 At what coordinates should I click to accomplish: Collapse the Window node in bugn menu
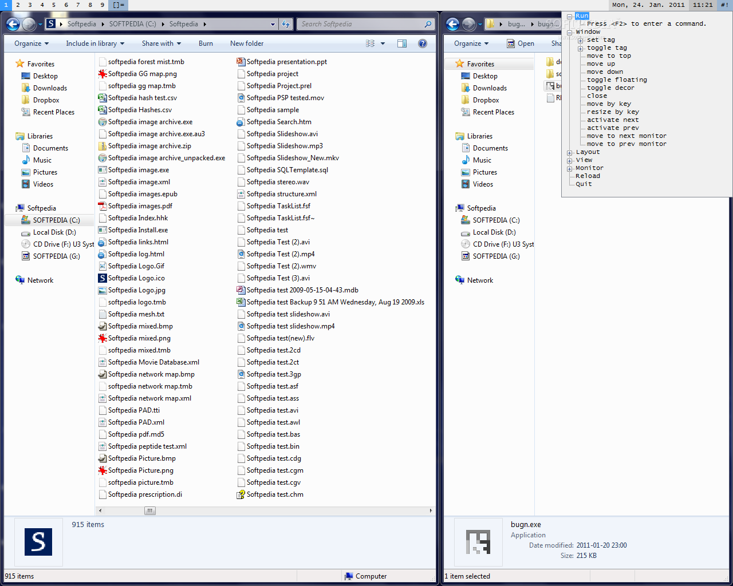click(x=570, y=32)
